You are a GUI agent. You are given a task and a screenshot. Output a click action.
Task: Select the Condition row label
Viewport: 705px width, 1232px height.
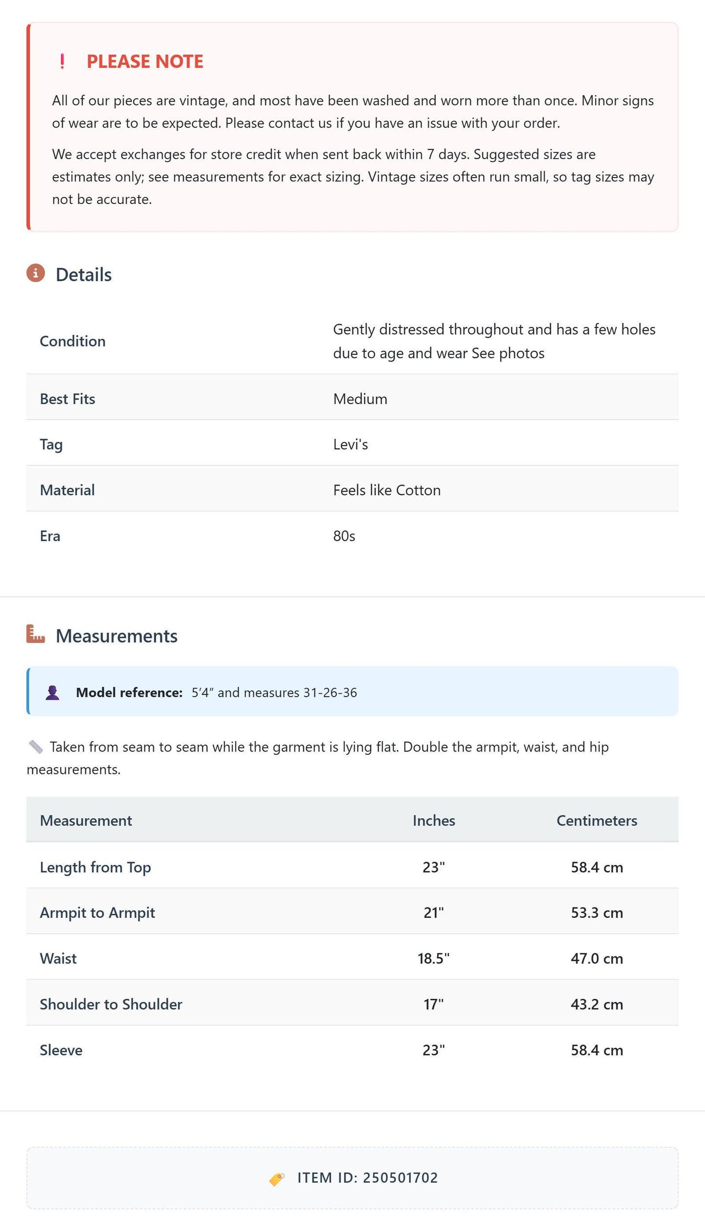tap(73, 341)
